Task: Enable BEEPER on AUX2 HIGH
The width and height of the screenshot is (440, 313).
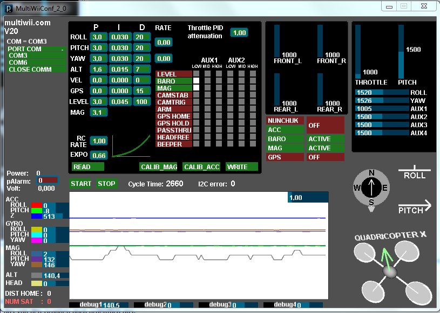Action: click(x=253, y=144)
